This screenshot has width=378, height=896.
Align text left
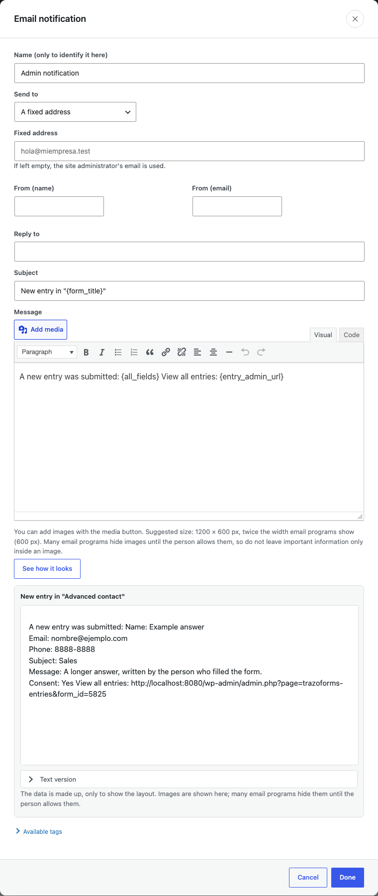pos(197,352)
